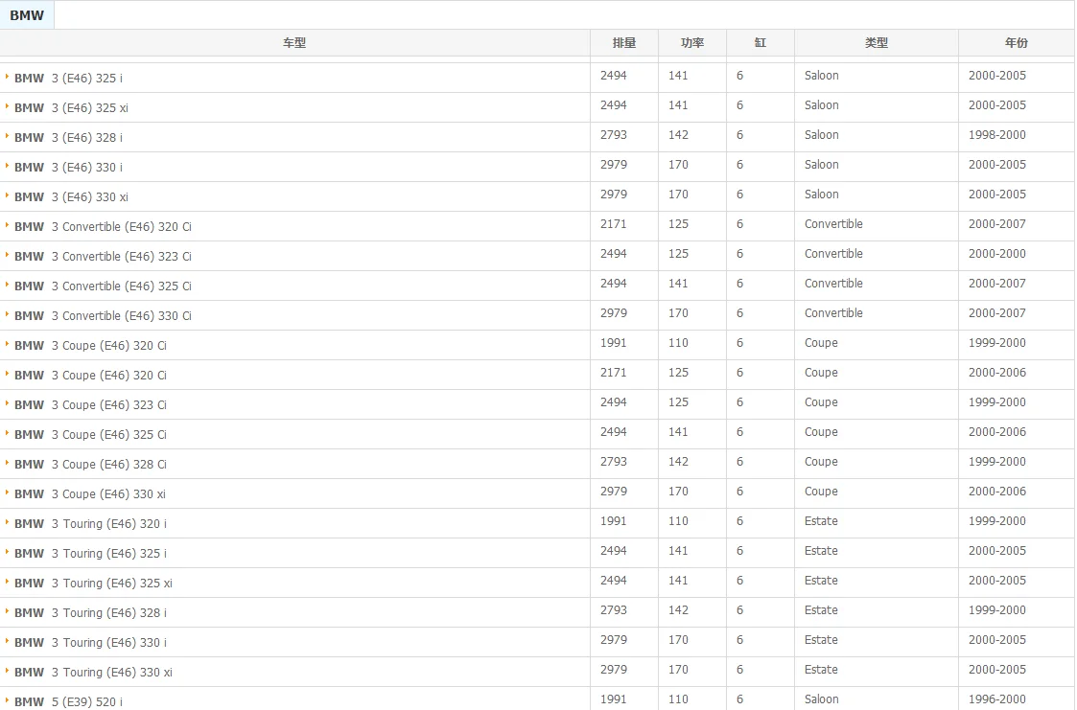Viewport: 1077px width, 710px height.
Task: Click the 排量 column header
Action: [x=624, y=42]
